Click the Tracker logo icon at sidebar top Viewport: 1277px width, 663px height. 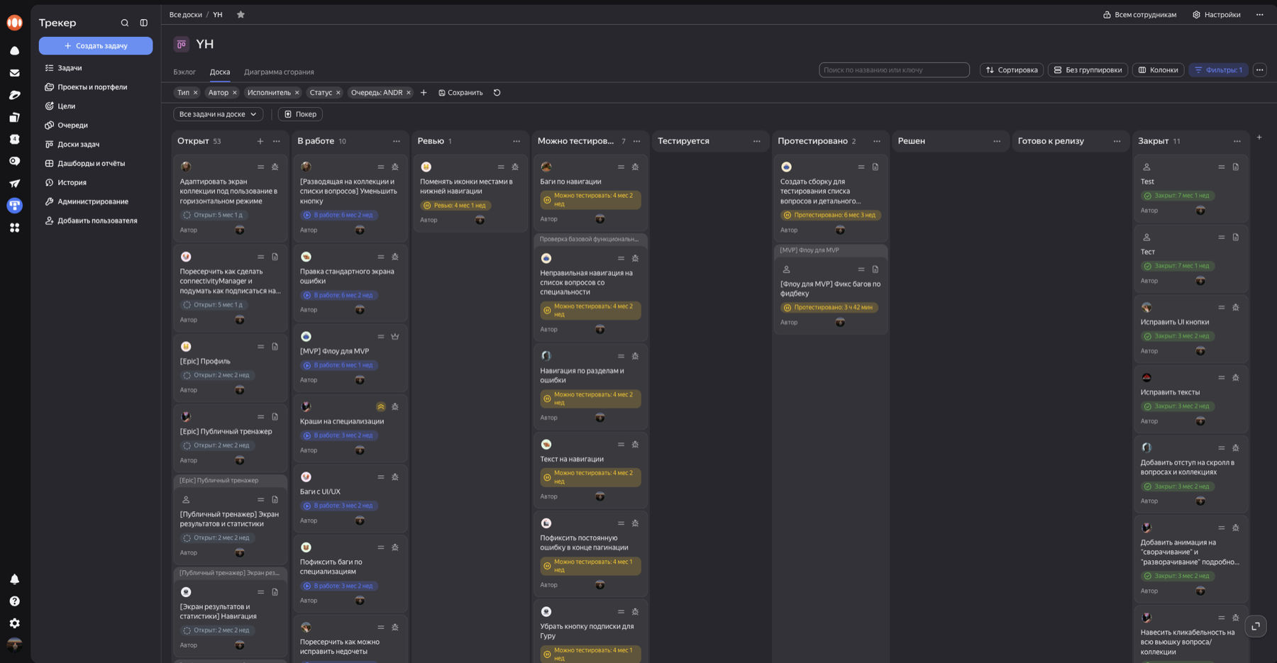pos(15,22)
